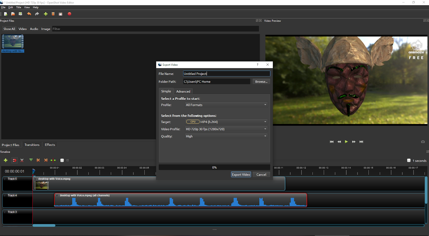Click the export progress bar at 0%
Viewport: 429px width, 236px height.
(214, 167)
